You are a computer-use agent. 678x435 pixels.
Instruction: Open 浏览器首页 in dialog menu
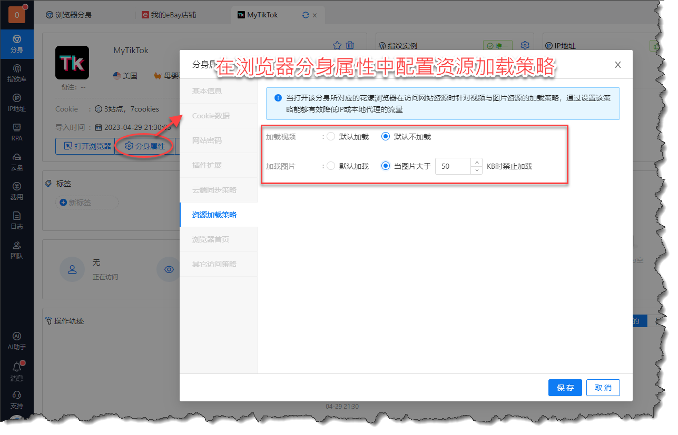(x=219, y=239)
